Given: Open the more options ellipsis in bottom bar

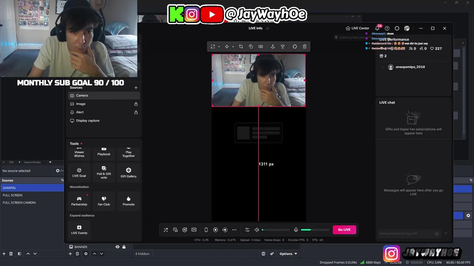Looking at the screenshot, I should (x=234, y=230).
